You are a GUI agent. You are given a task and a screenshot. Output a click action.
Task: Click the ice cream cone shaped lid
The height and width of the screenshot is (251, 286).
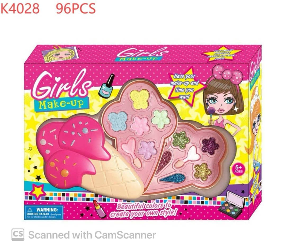pyautogui.click(x=90, y=157)
